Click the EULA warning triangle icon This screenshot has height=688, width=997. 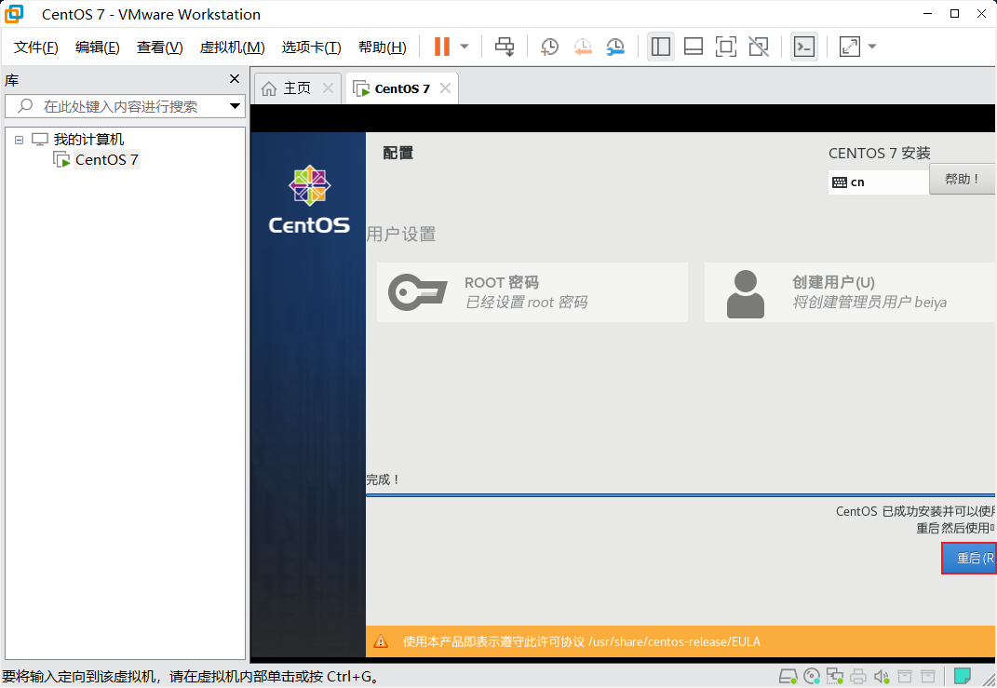380,641
